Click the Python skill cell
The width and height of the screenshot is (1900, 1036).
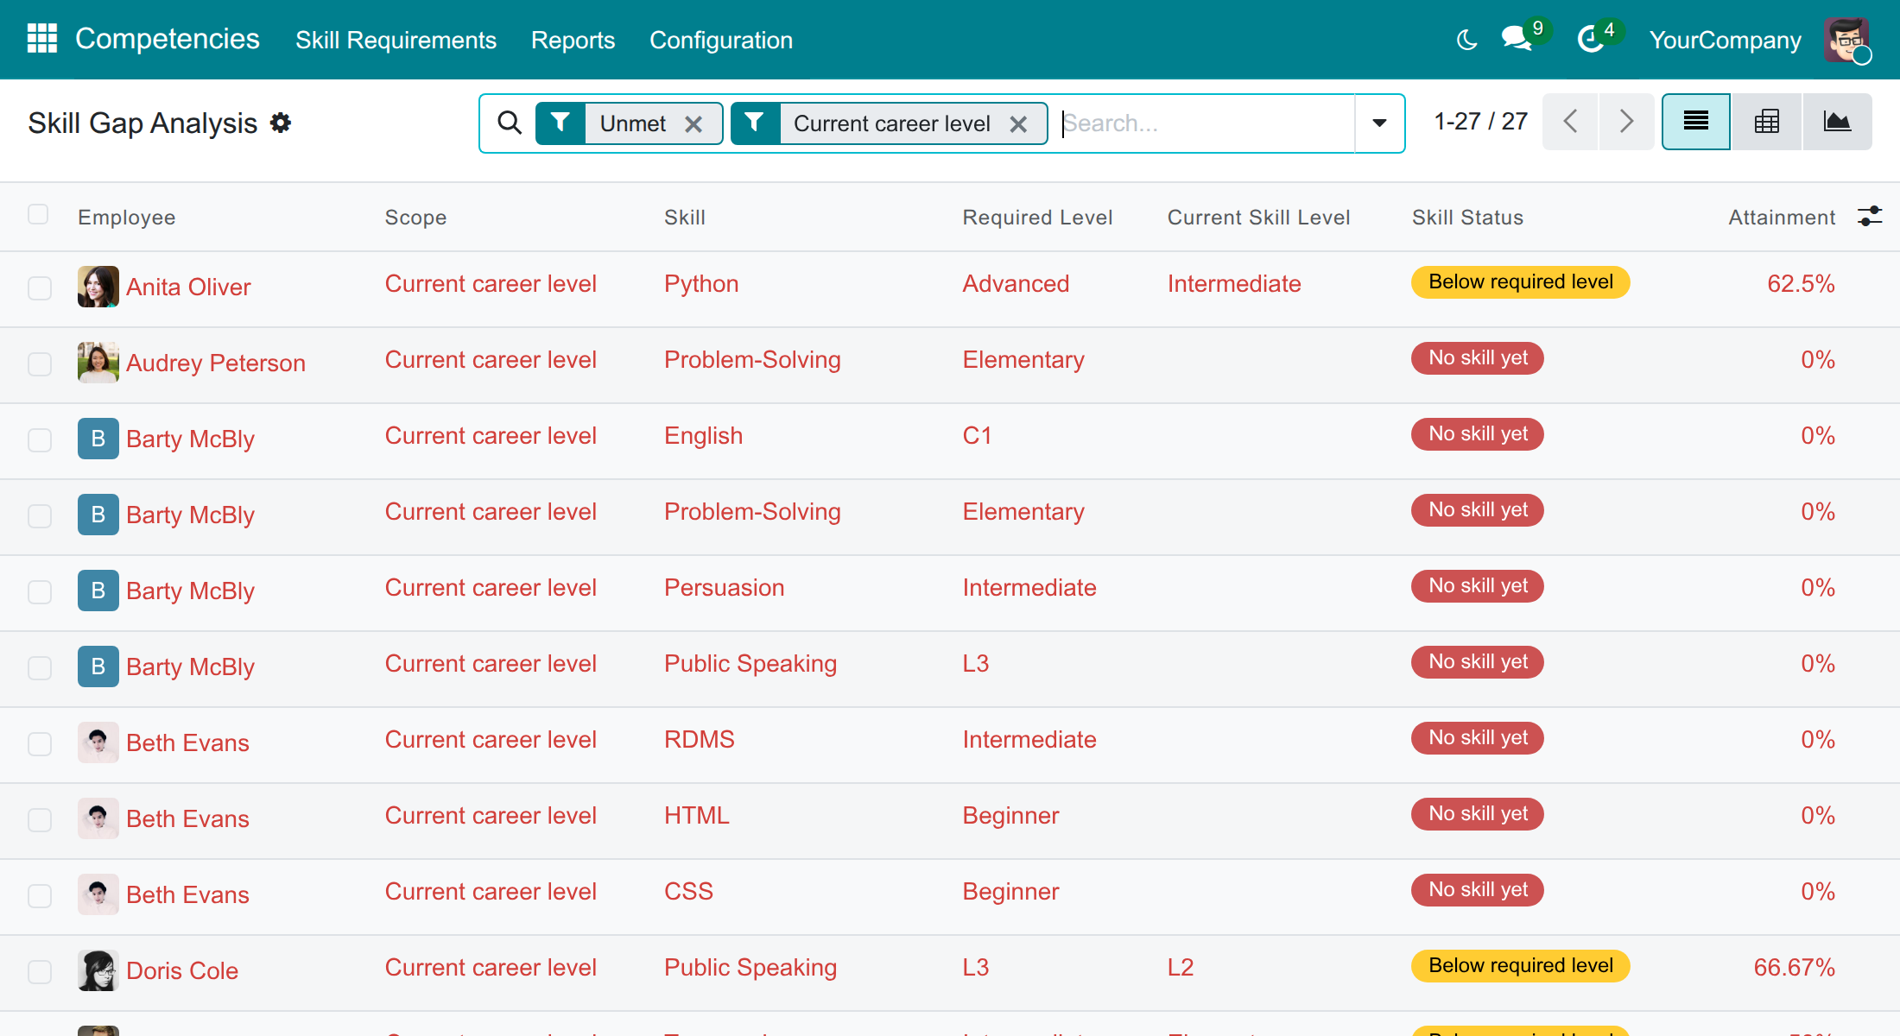click(701, 284)
